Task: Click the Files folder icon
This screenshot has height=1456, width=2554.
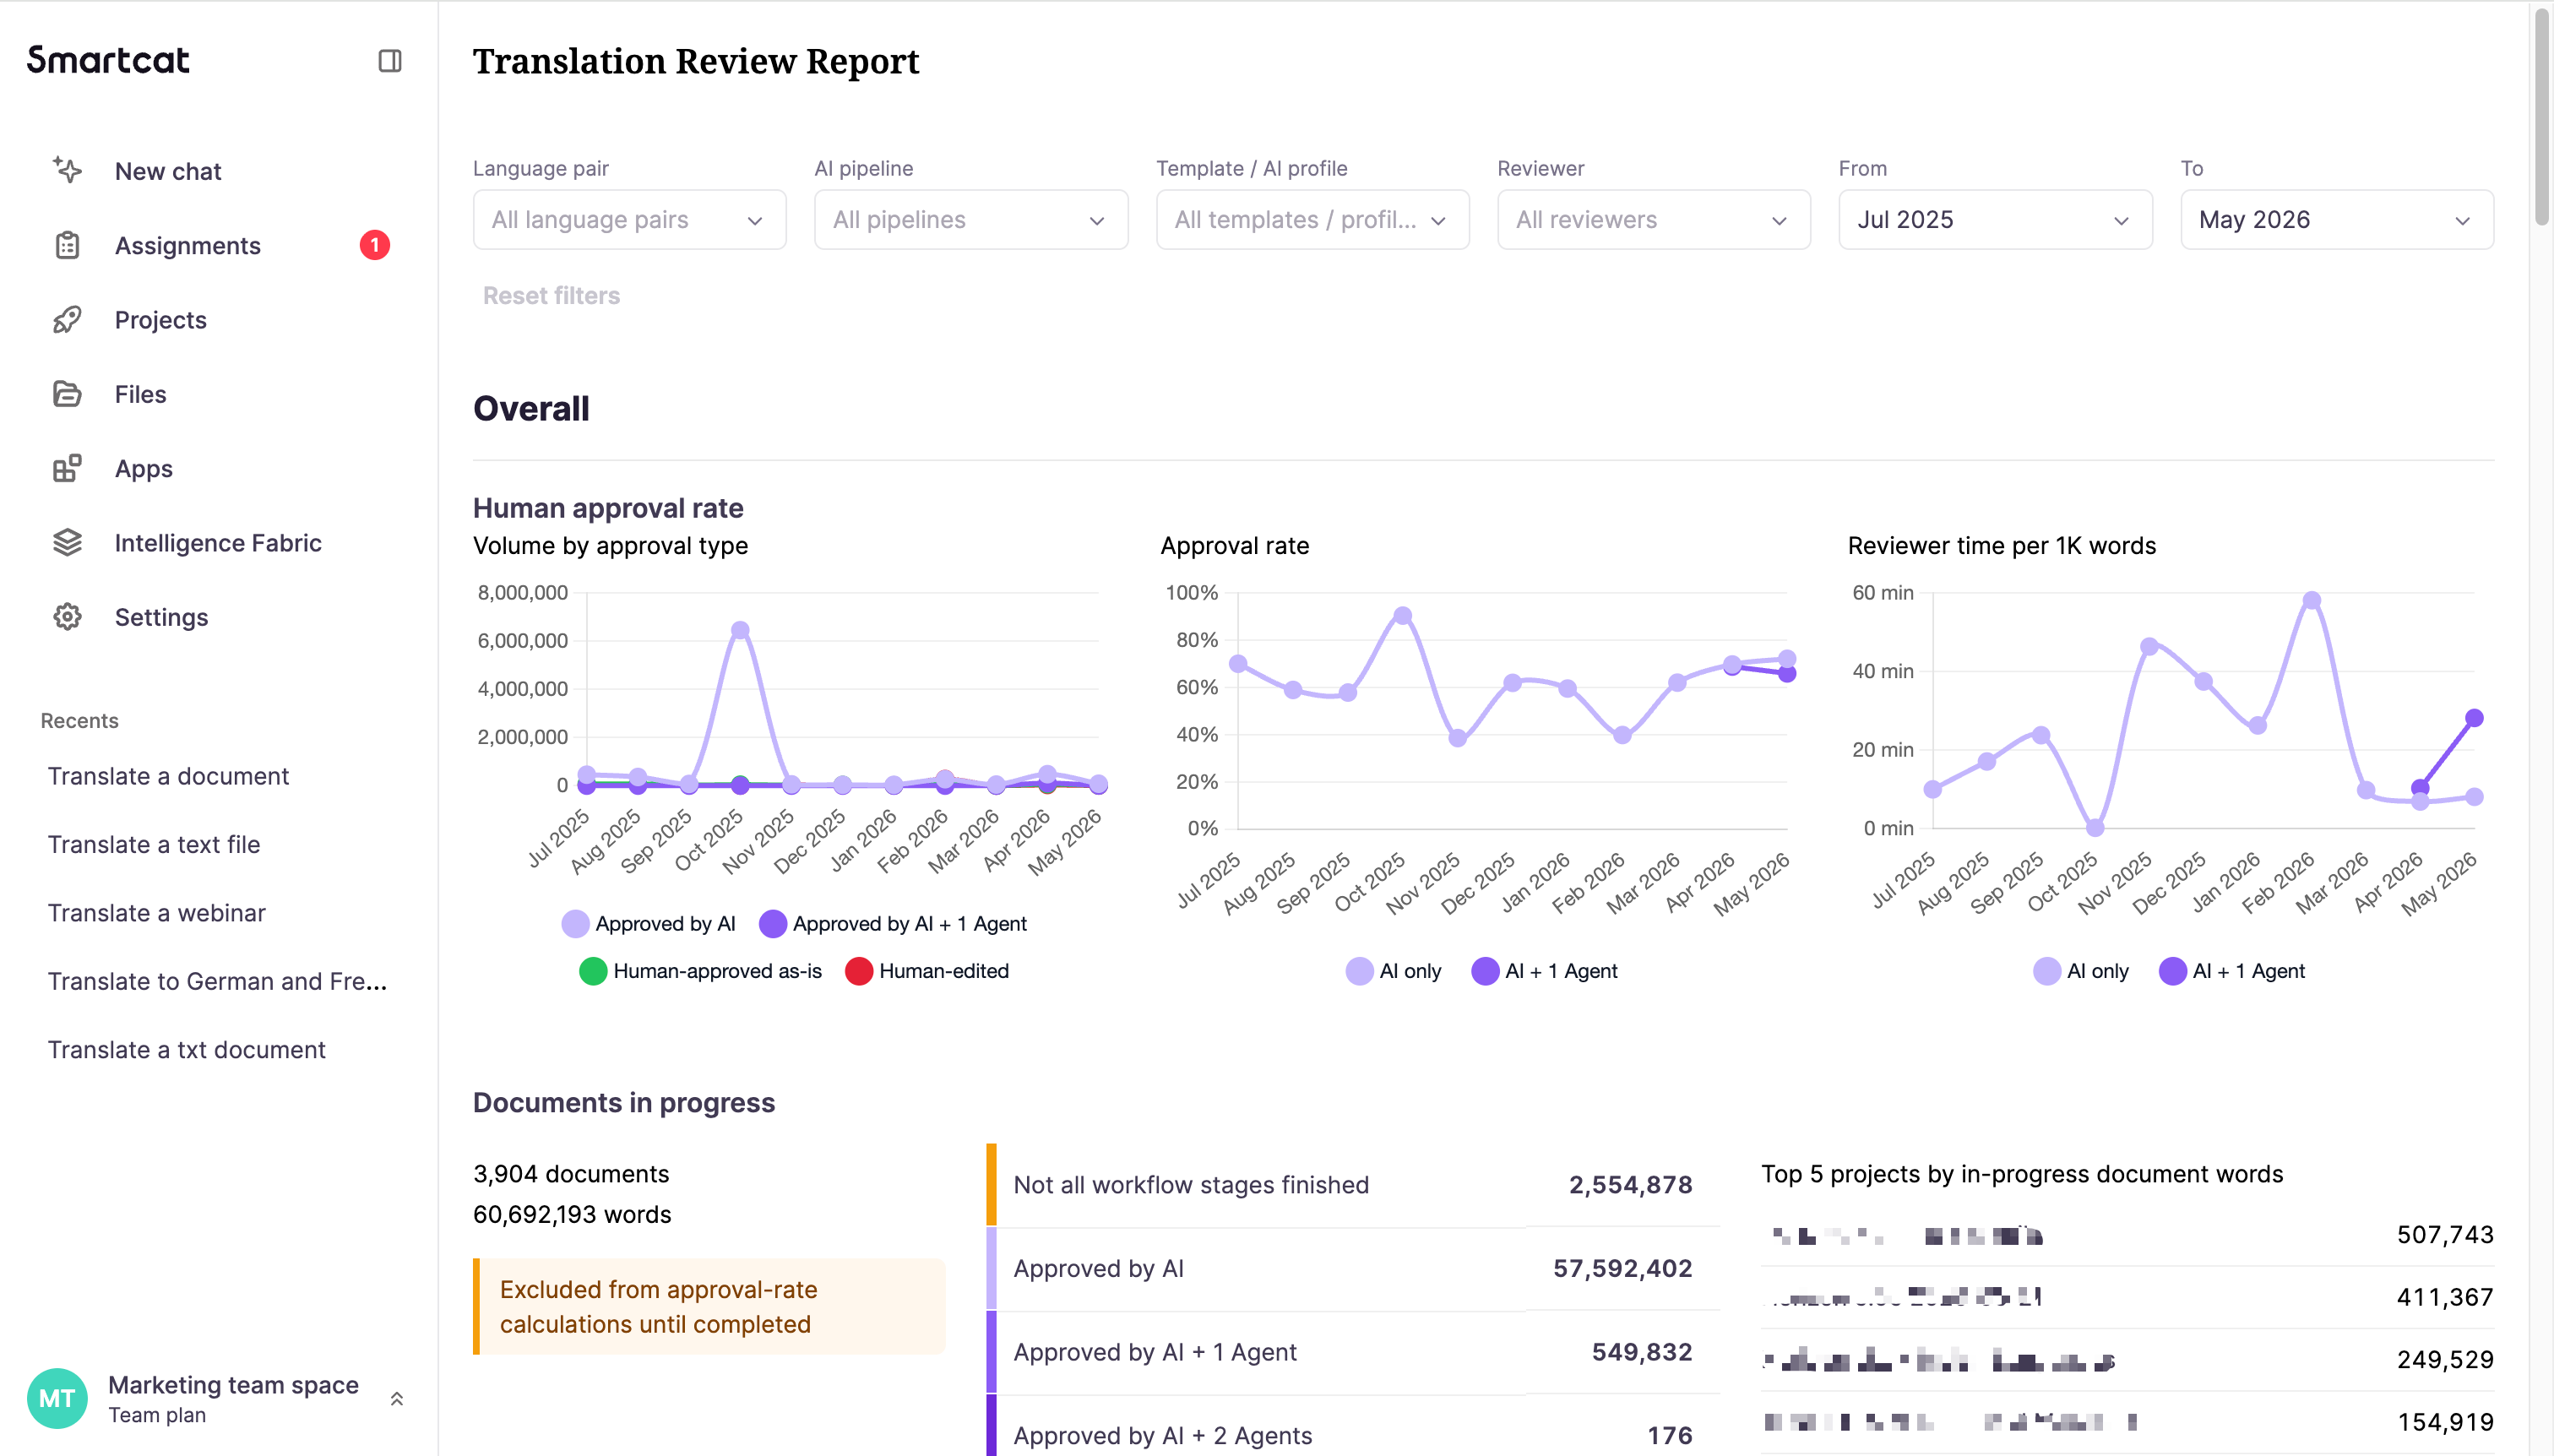Action: tap(67, 394)
